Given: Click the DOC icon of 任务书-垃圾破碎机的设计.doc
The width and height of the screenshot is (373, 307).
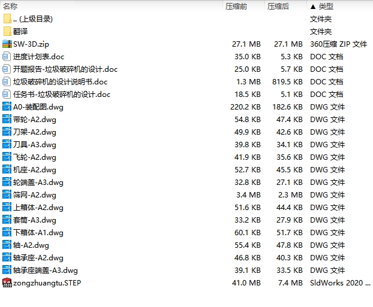Looking at the screenshot, I should pyautogui.click(x=7, y=95).
